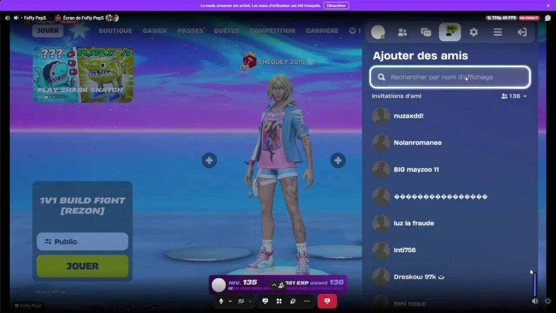The width and height of the screenshot is (556, 313).
Task: Open the profile avatar in social panel
Action: pos(378,32)
